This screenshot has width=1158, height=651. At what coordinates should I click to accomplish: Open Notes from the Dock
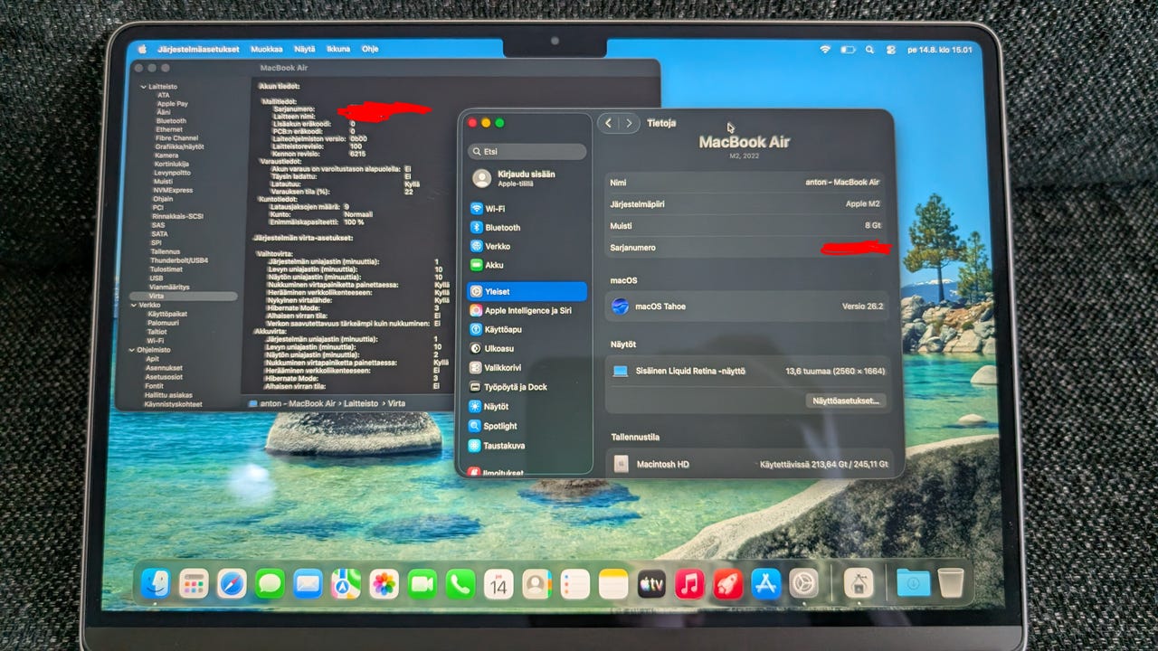[x=612, y=584]
